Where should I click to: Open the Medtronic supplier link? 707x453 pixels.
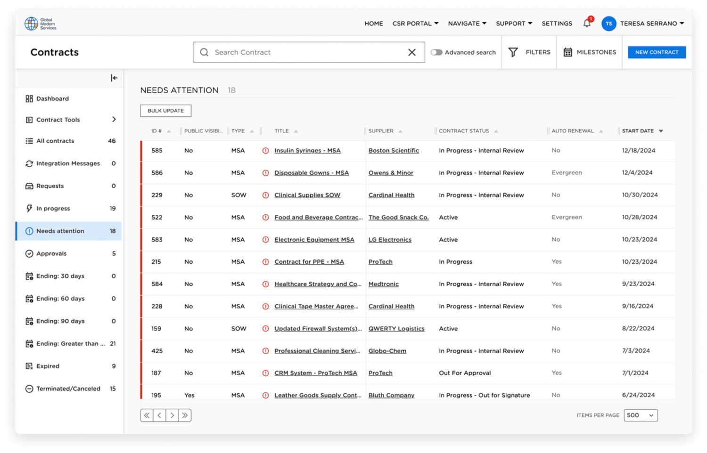(384, 284)
